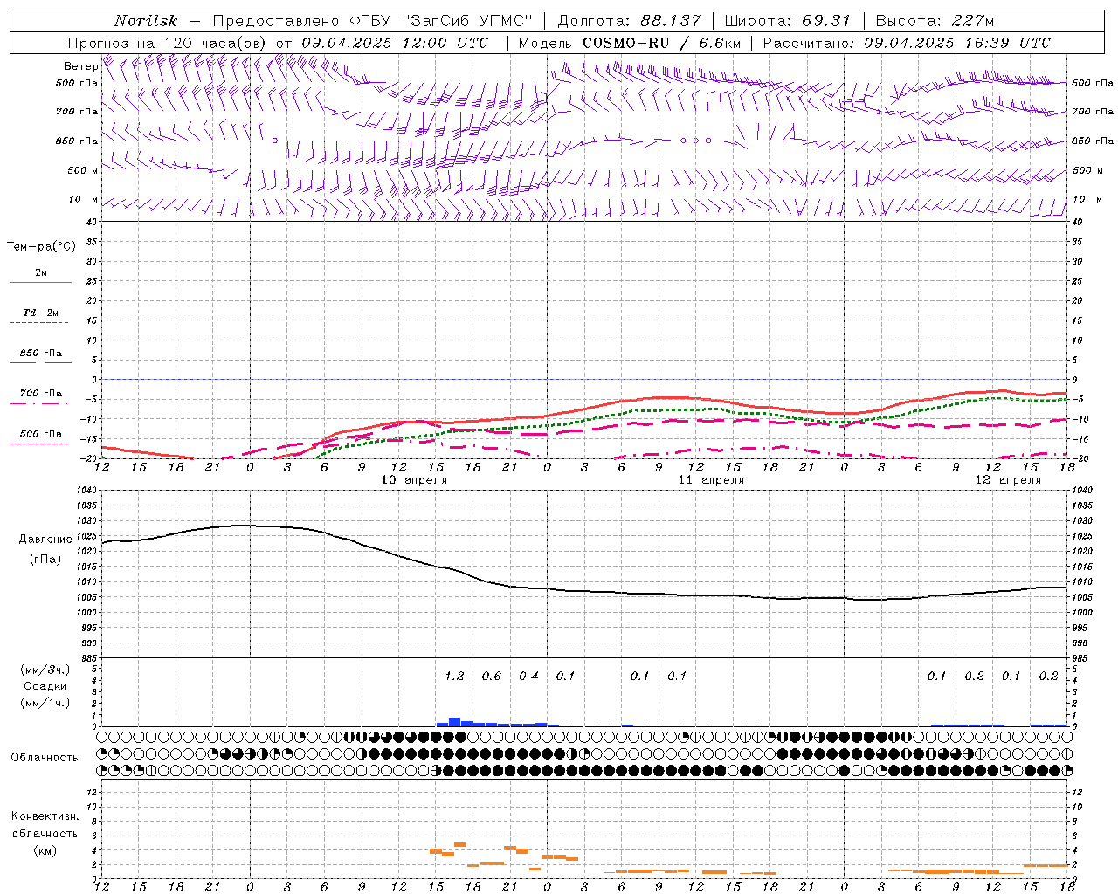
Task: Select the "Долгота: 88.137" longitude text
Action: coord(629,21)
